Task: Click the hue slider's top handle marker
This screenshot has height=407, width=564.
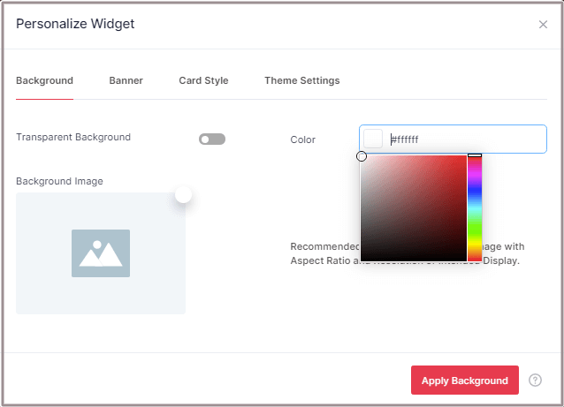Action: pyautogui.click(x=475, y=156)
